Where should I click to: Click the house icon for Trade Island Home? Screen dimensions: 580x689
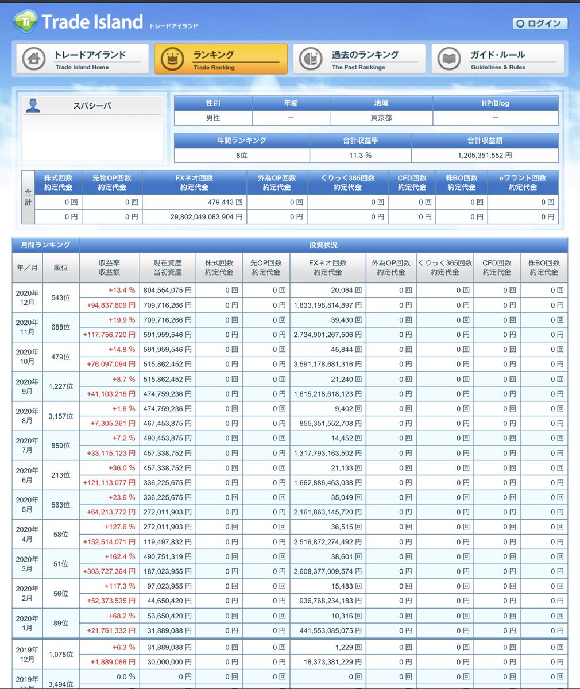(x=34, y=59)
